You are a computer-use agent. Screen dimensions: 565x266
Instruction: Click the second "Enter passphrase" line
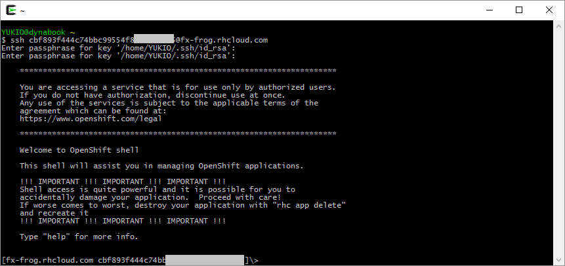click(x=118, y=56)
